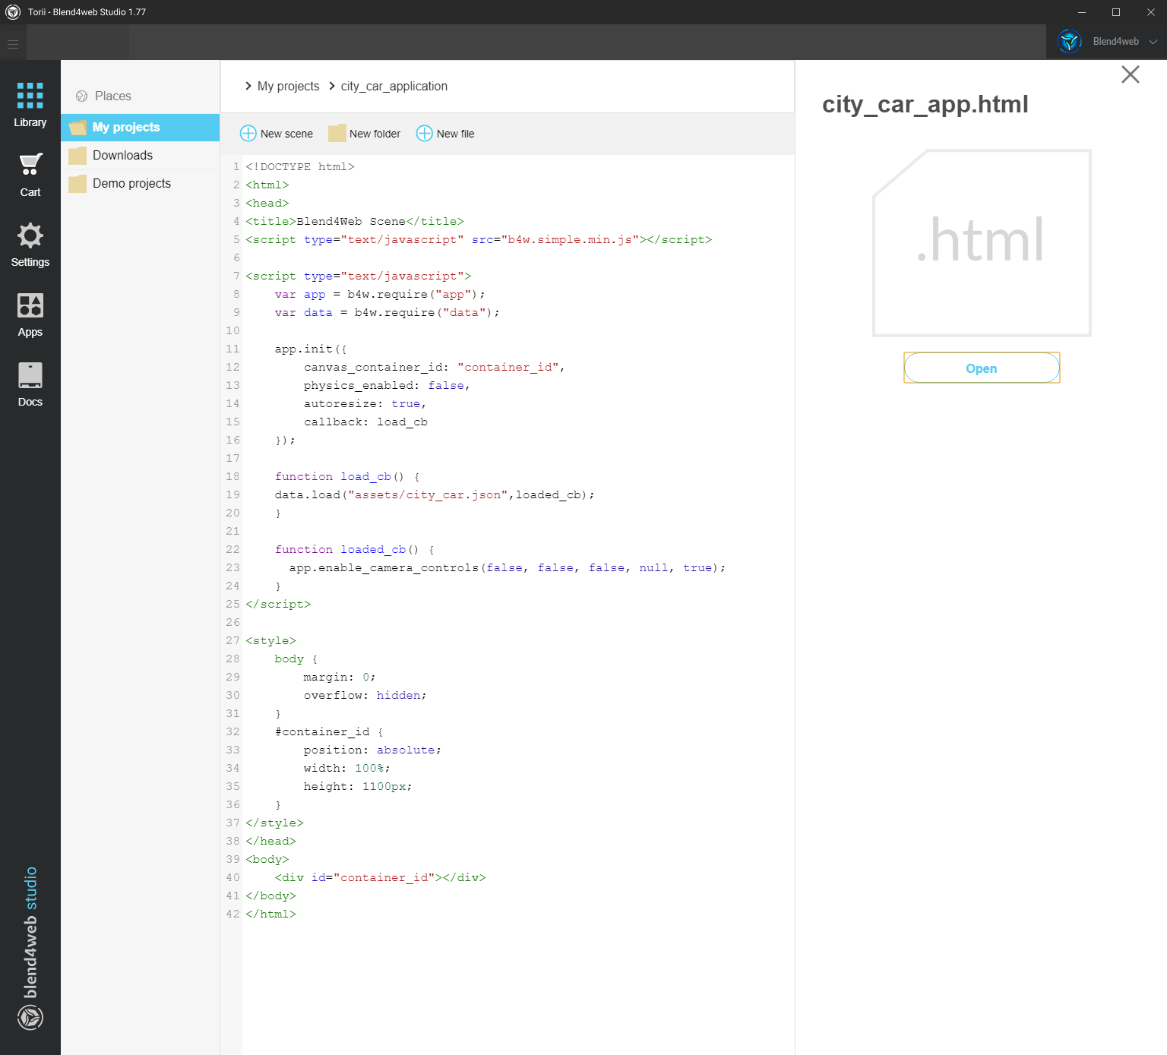
Task: Click the city_car_app.html title
Action: point(925,105)
